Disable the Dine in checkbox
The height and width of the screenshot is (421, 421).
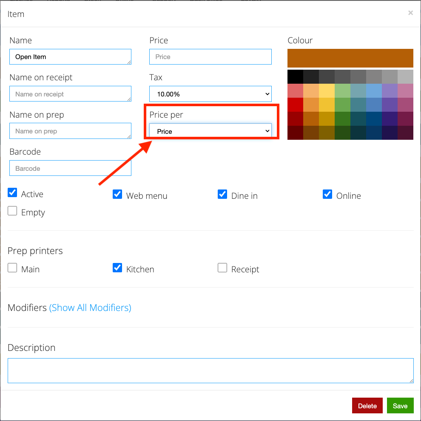[x=222, y=194]
